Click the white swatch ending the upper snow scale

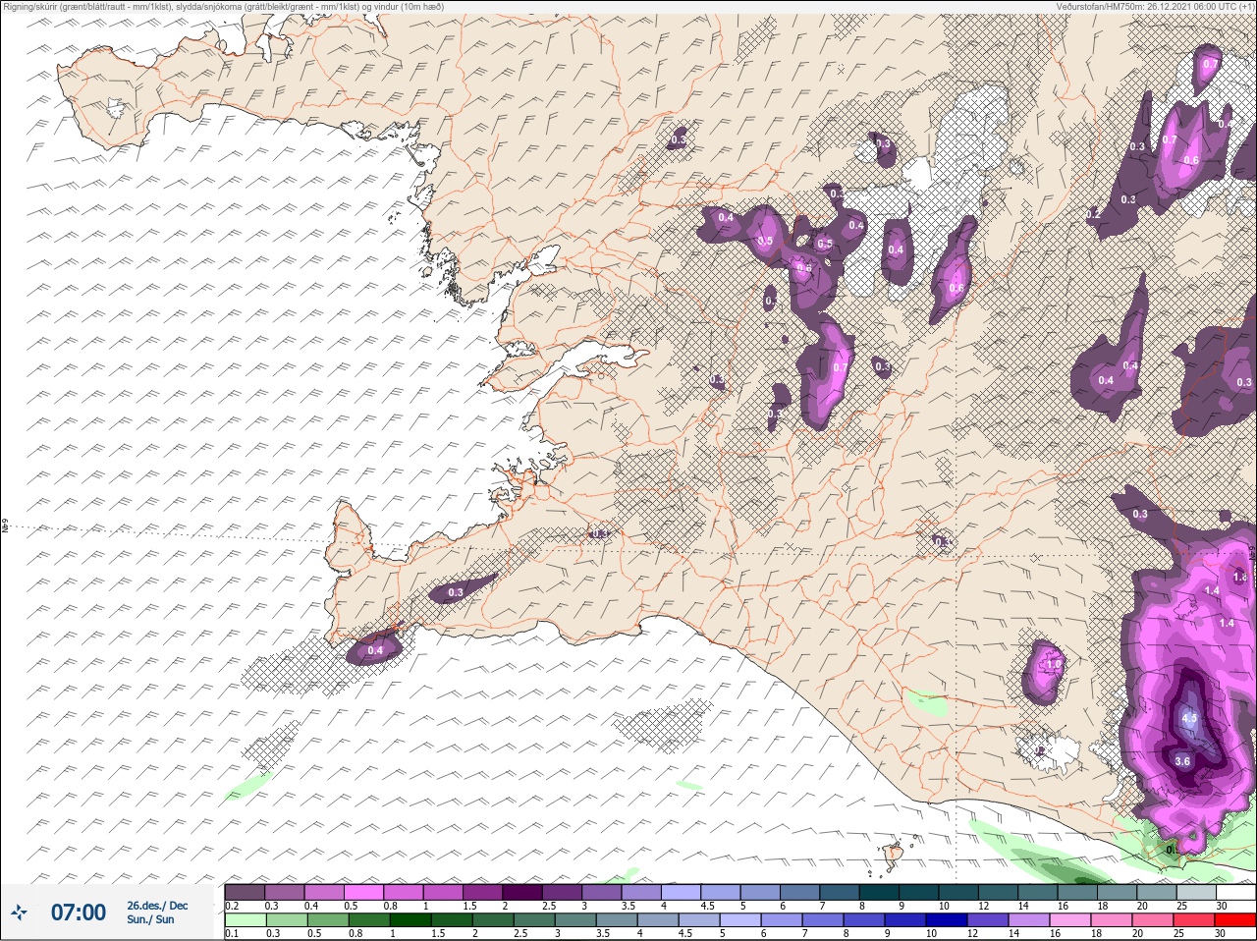[1236, 891]
